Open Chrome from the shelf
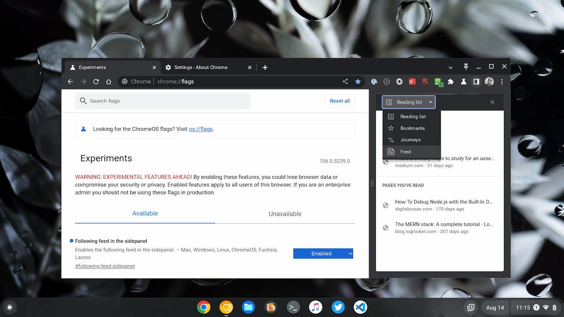This screenshot has height=317, width=564. point(204,307)
